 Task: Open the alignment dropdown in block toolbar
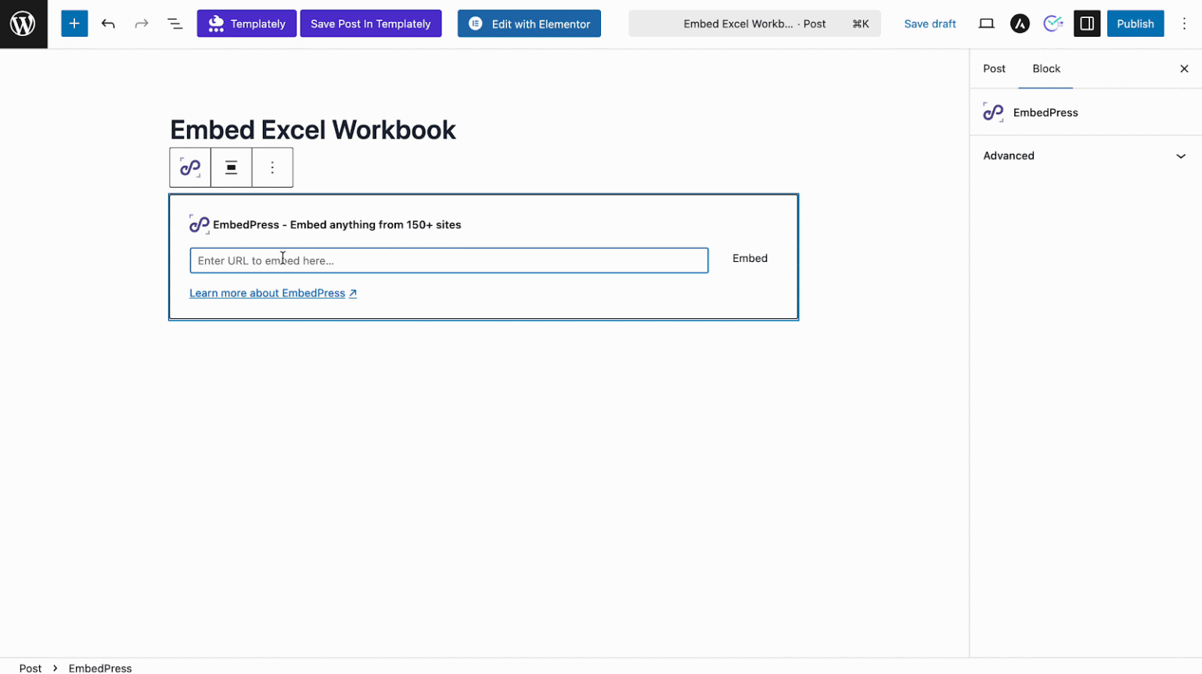point(231,167)
